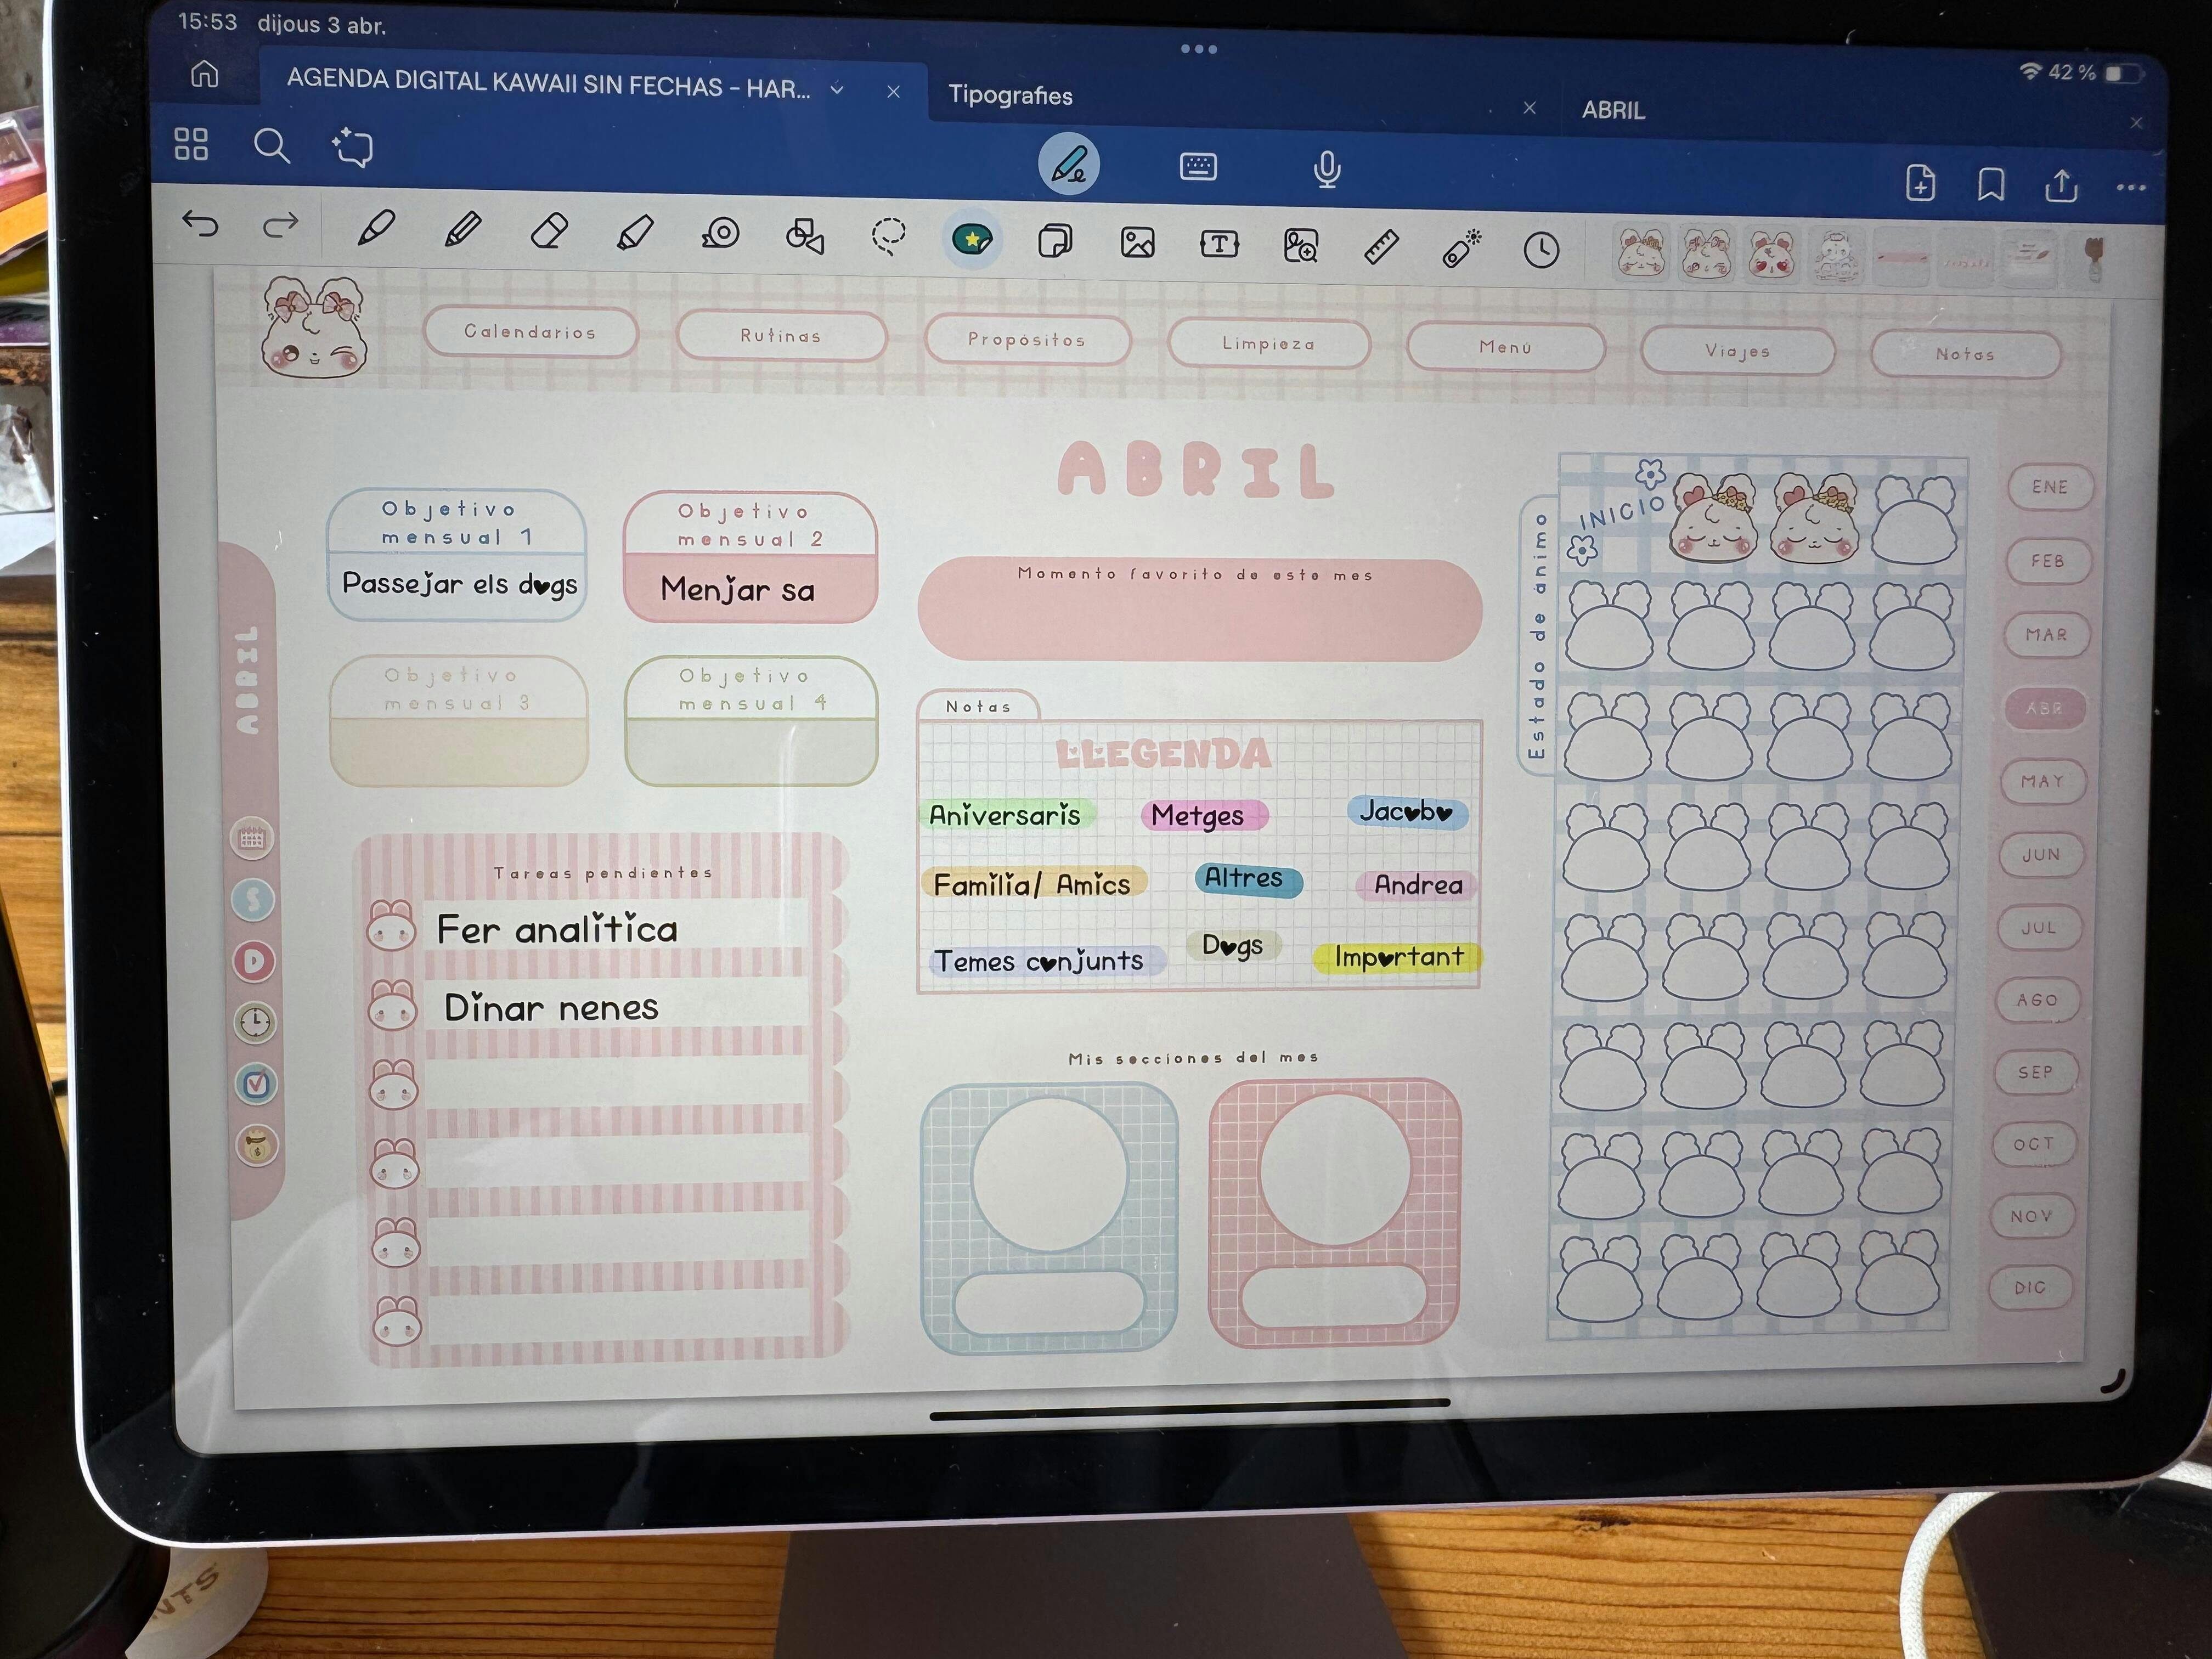Select the Text box tool

(1219, 243)
